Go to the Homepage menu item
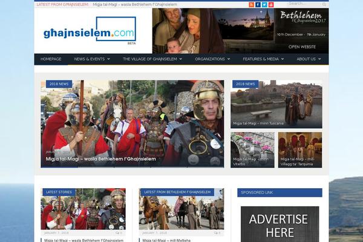 pos(51,59)
